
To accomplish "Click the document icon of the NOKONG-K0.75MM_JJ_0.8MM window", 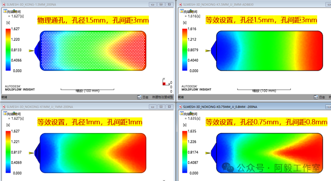I will click(181, 107).
